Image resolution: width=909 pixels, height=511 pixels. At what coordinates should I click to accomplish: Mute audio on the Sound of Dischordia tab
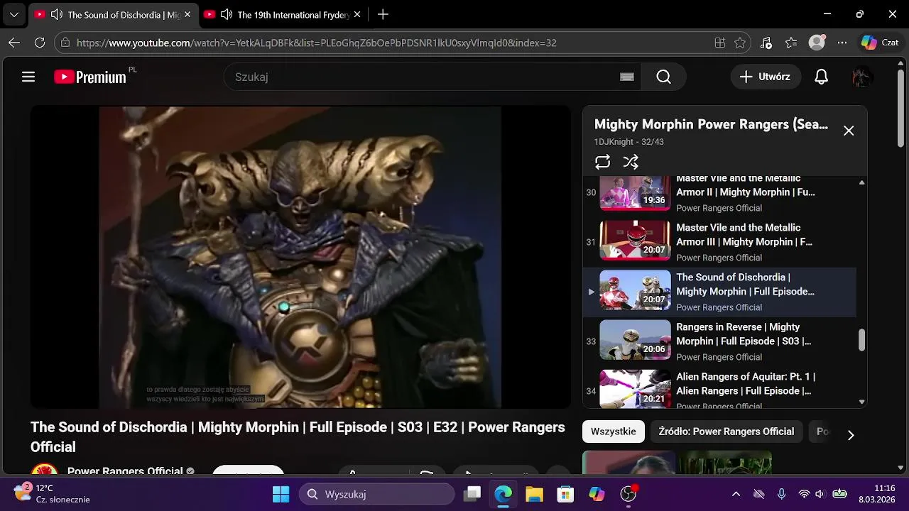tap(57, 14)
